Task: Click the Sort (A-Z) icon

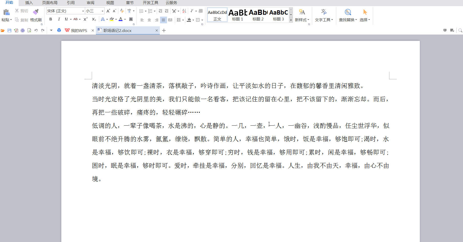Action: 184,11
